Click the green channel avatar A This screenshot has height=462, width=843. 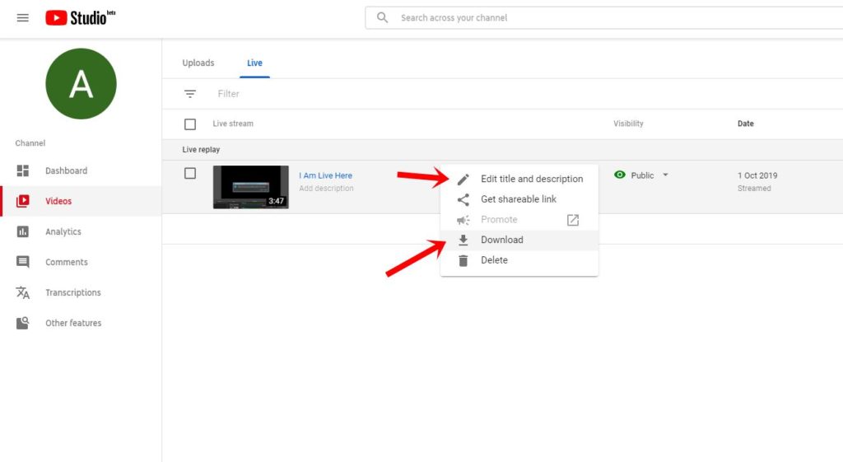pyautogui.click(x=82, y=84)
